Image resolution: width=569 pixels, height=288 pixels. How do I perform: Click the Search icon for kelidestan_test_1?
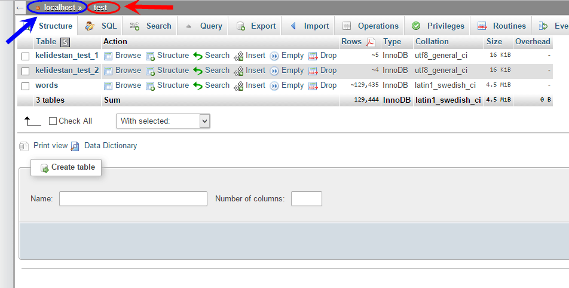[x=198, y=56]
